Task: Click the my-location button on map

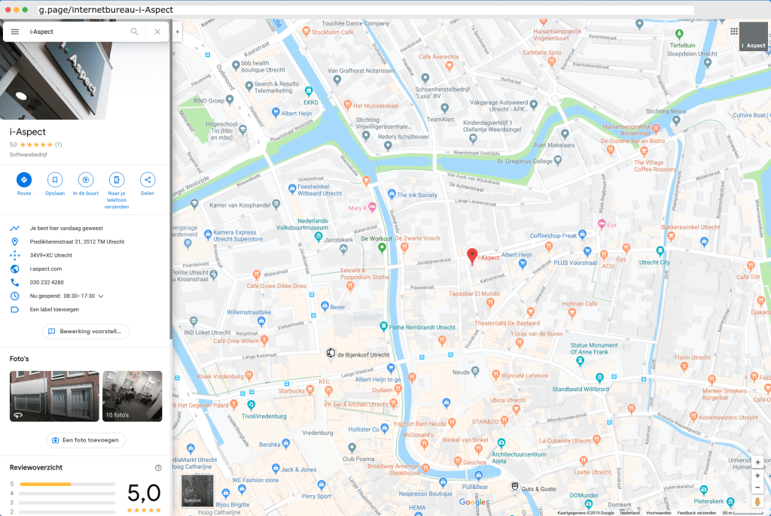Action: [x=757, y=462]
